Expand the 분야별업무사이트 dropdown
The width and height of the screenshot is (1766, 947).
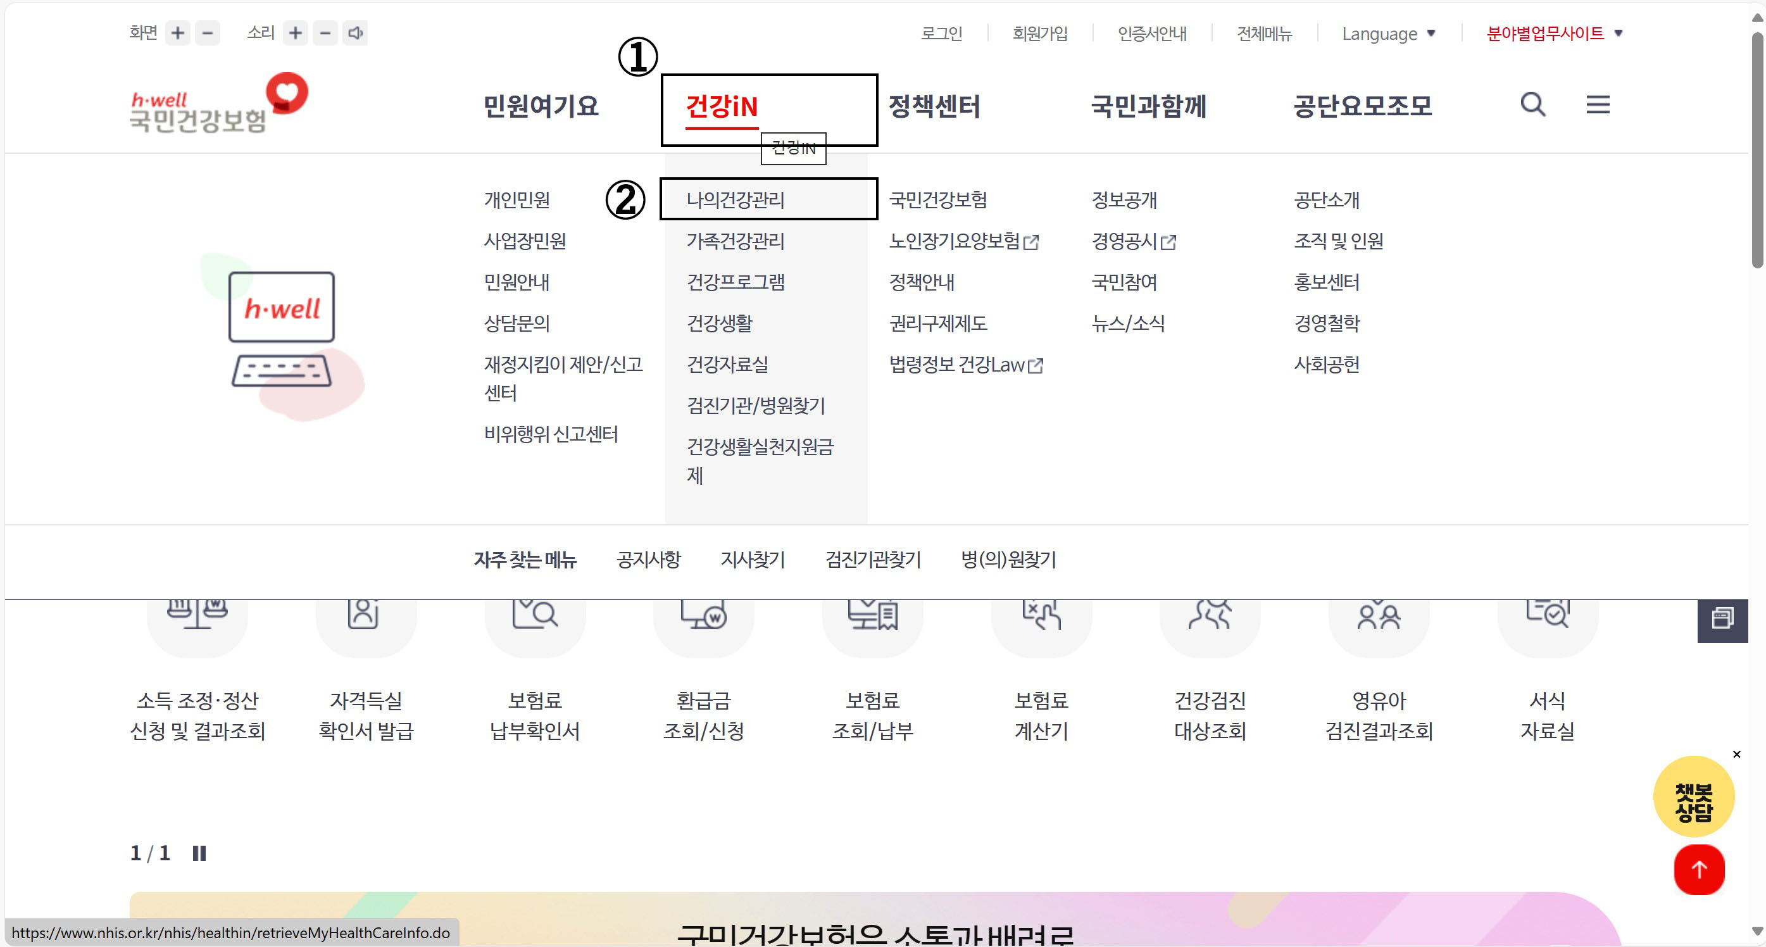pos(1554,34)
